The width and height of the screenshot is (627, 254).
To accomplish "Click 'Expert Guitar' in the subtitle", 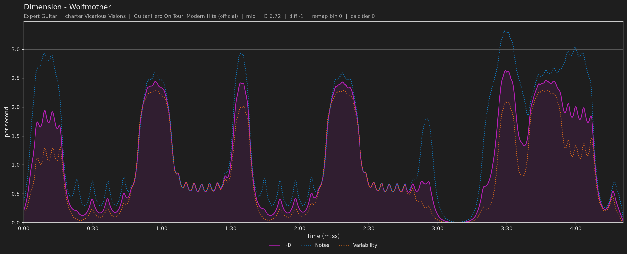I will click(40, 16).
